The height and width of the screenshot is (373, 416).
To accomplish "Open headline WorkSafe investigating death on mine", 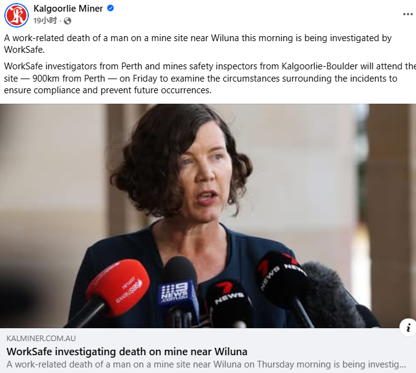I will point(127,352).
